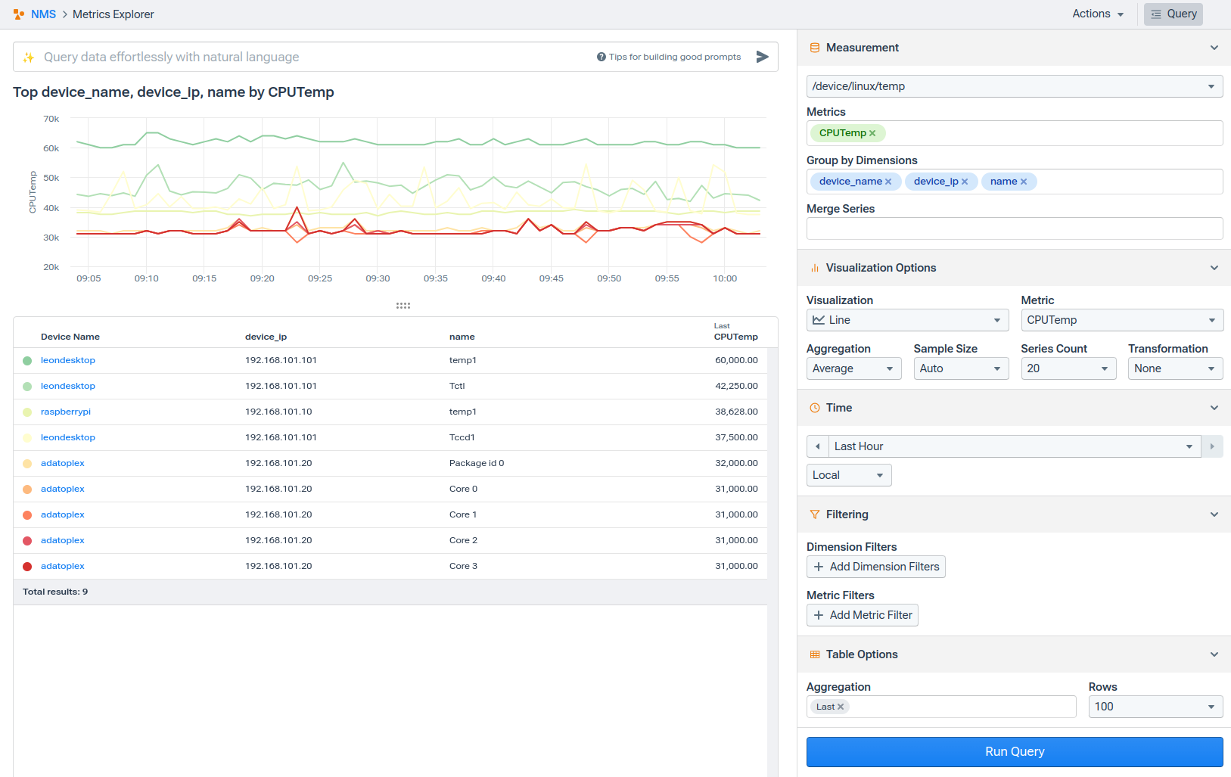
Task: Click the Metrics Explorer breadcrumb text
Action: (x=113, y=14)
